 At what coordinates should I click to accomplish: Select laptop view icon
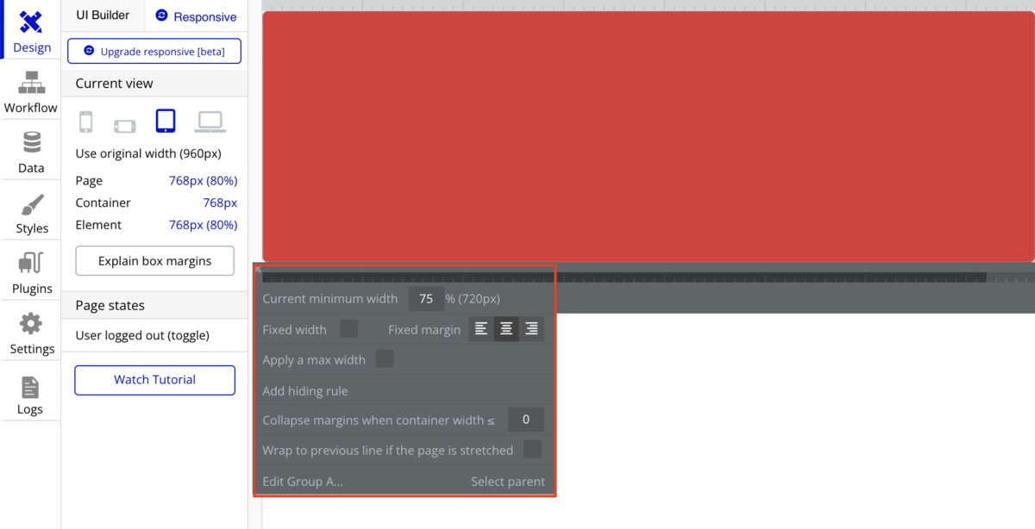pyautogui.click(x=210, y=121)
